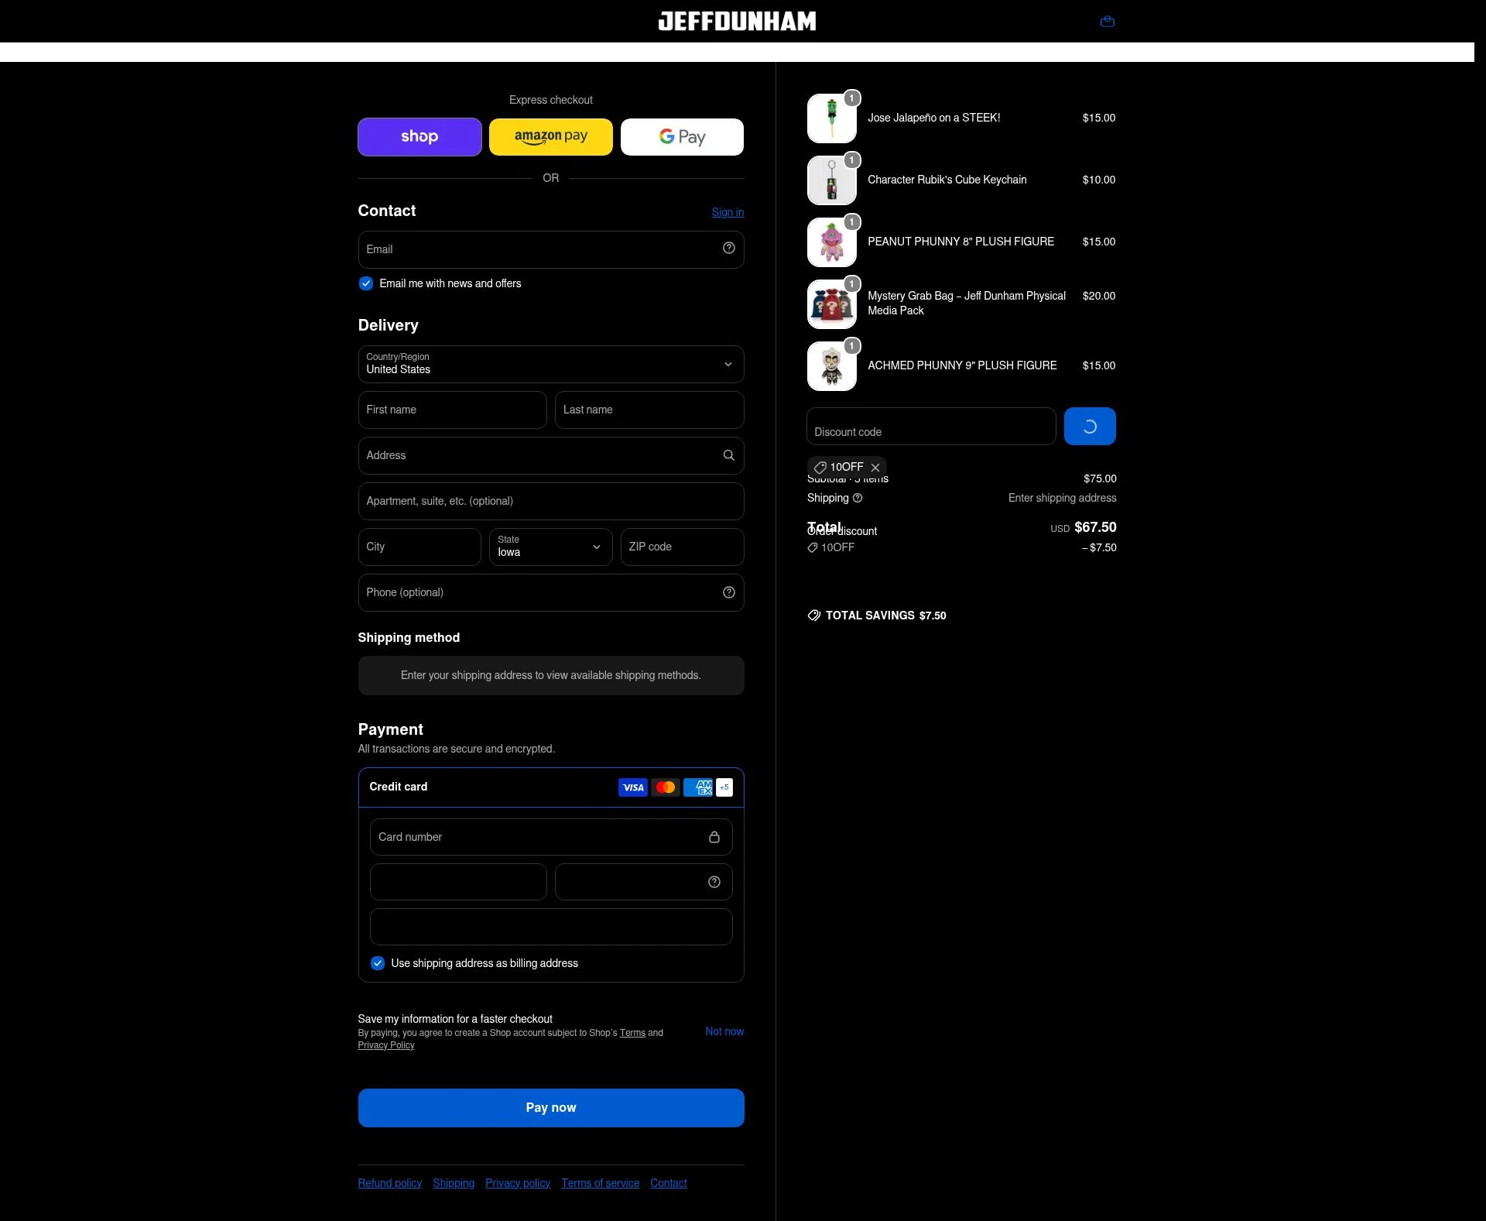Image resolution: width=1486 pixels, height=1221 pixels.
Task: Focus the Discount code field
Action: [x=931, y=427]
